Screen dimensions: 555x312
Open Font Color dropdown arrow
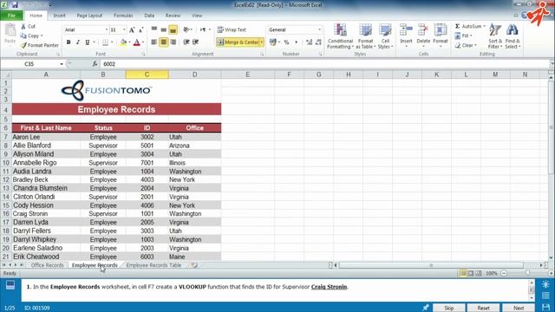pos(143,42)
